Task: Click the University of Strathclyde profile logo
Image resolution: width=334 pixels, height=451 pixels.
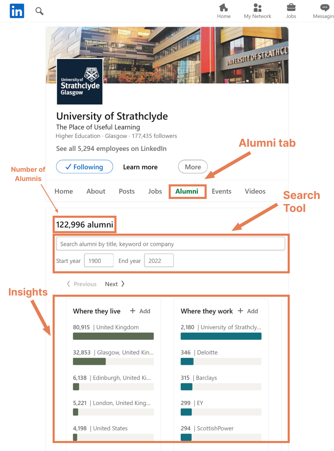Action: click(79, 82)
